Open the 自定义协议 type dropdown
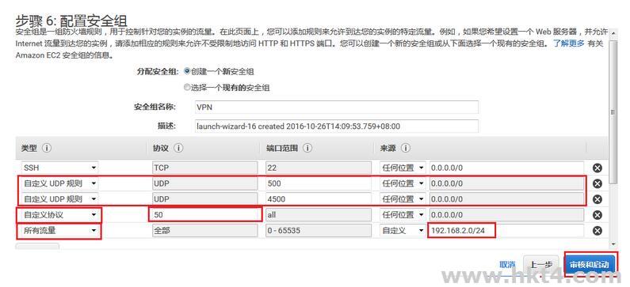 (59, 215)
